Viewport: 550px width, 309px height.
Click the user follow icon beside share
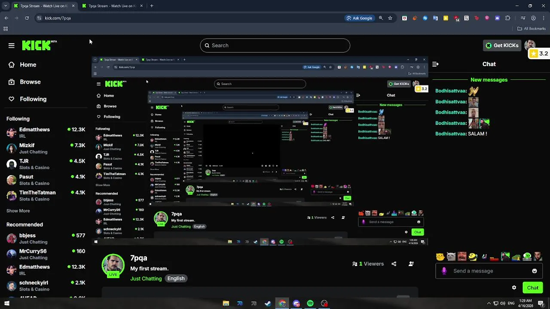[411, 264]
